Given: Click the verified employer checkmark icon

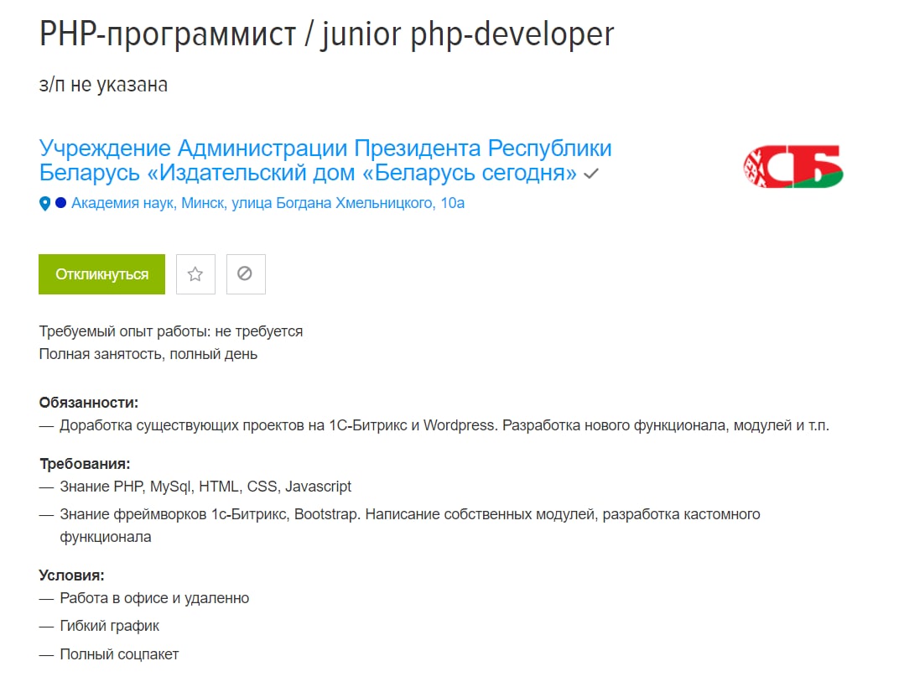Looking at the screenshot, I should coord(591,174).
